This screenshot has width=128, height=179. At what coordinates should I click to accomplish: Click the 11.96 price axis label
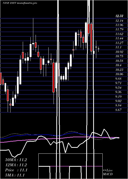tap(119, 25)
